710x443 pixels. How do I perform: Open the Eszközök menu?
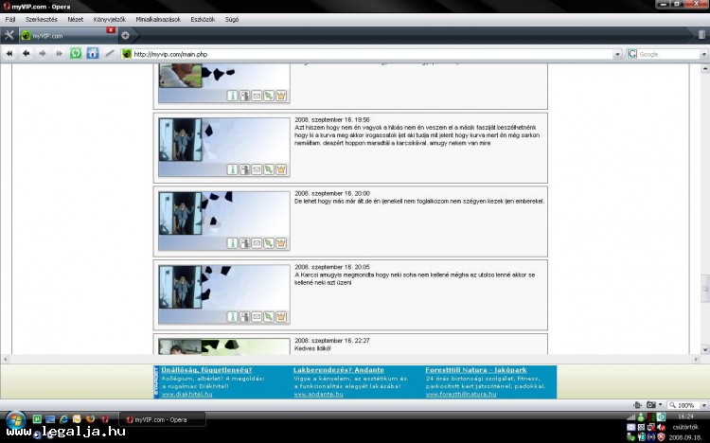click(x=202, y=19)
